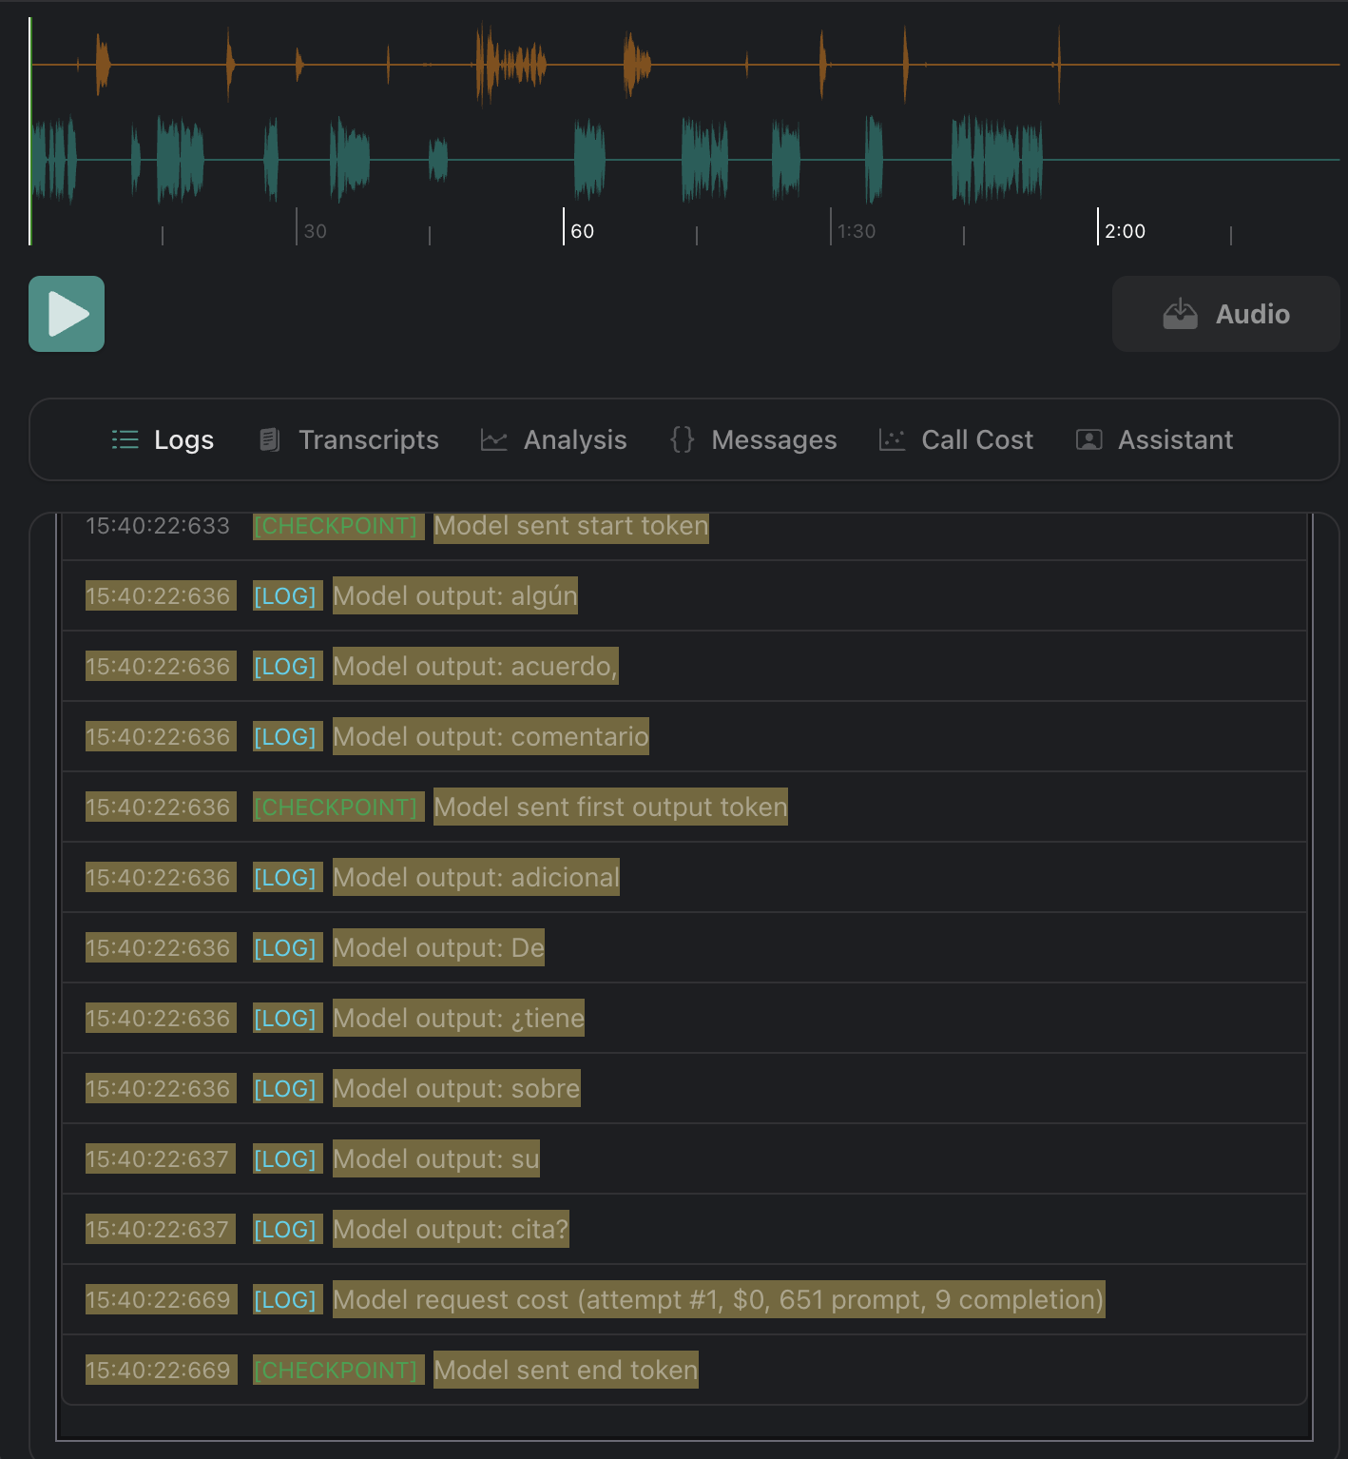Screen dimensions: 1348x1459
Task: Switch to the Transcripts tab
Action: (x=368, y=439)
